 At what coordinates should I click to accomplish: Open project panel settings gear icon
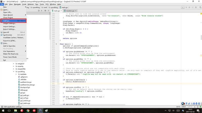(x=45, y=11)
